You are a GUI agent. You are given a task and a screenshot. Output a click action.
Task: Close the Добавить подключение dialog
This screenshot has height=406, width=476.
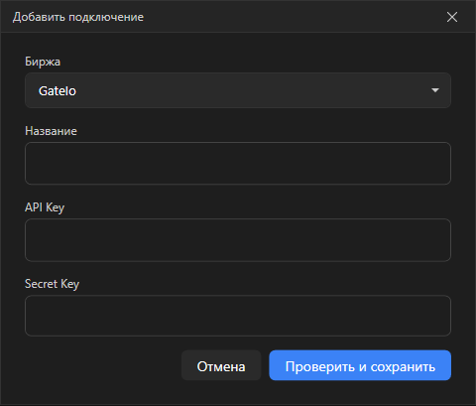click(x=452, y=17)
